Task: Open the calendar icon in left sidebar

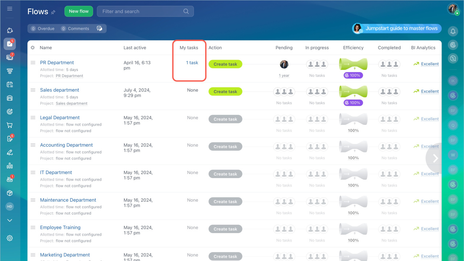Action: [10, 84]
